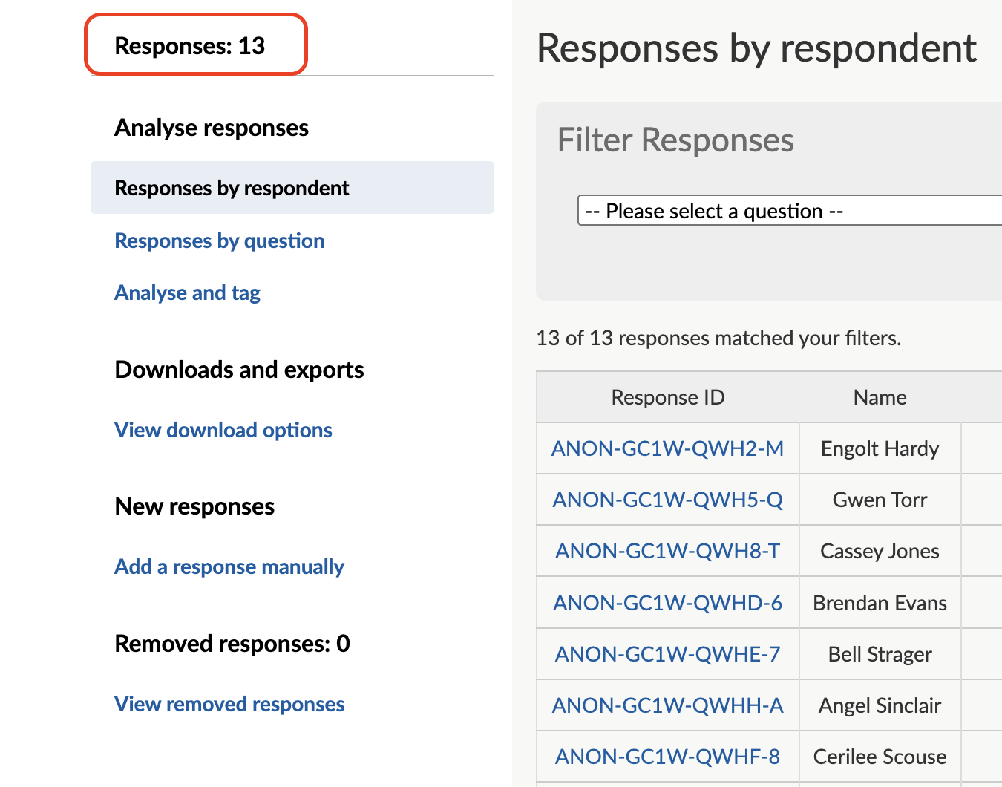Click the 'Responses: 13' count heading
The image size is (1002, 787).
190,46
